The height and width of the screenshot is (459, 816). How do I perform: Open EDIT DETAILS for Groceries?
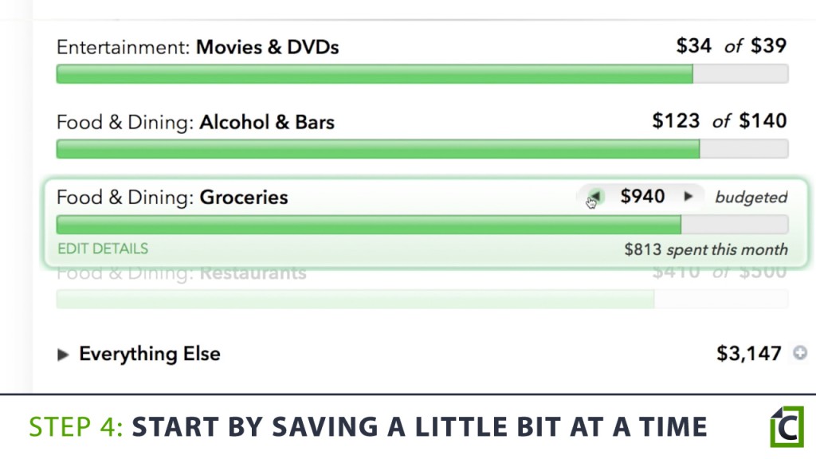click(x=103, y=249)
